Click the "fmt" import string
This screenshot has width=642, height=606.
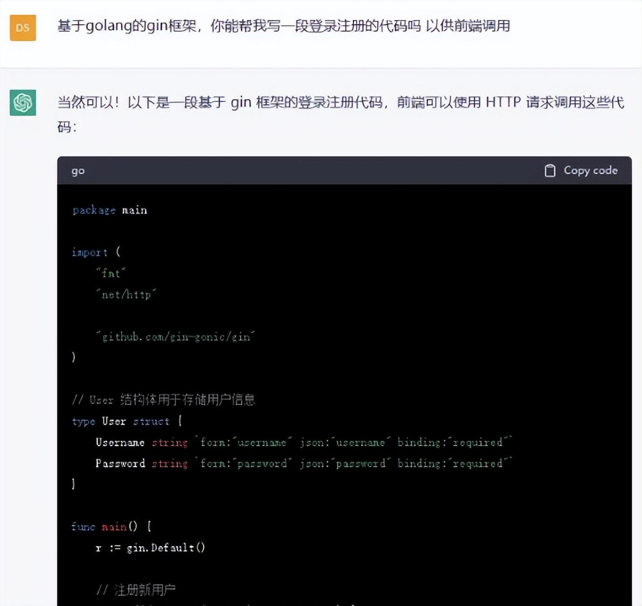(x=111, y=273)
